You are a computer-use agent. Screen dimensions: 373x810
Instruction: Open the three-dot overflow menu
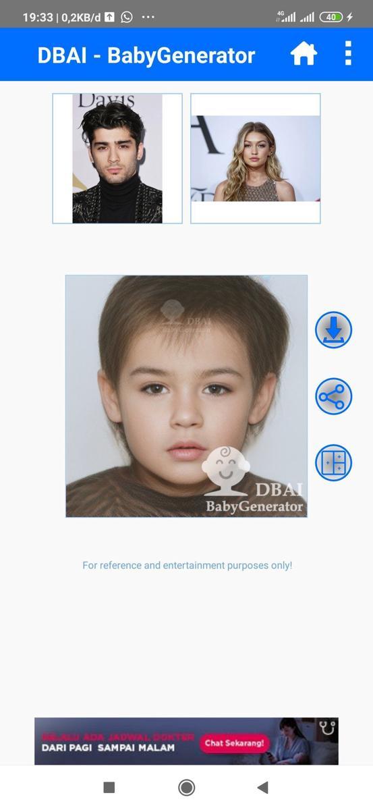tap(348, 53)
